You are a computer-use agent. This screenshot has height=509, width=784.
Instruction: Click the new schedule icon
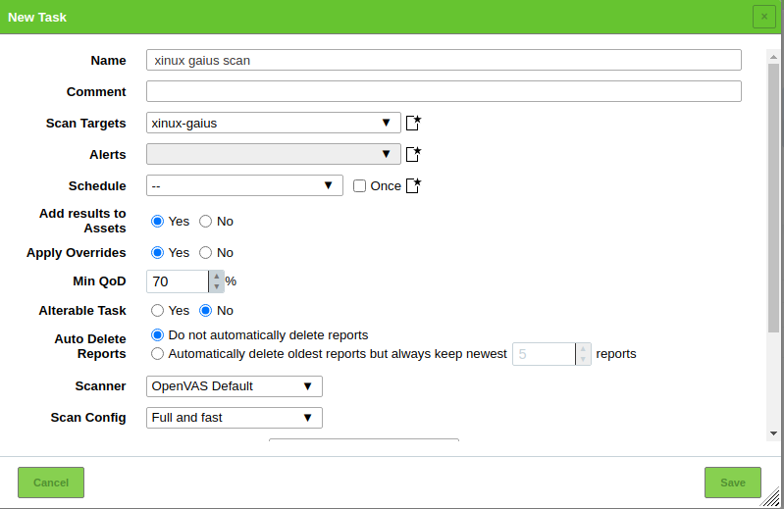click(413, 185)
